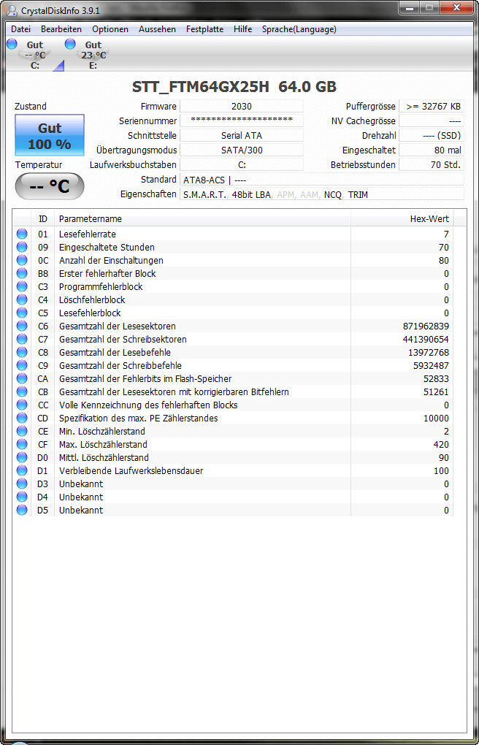Minimize the CrystalDiskInfo window
Viewport: 479px width, 745px height.
point(409,7)
